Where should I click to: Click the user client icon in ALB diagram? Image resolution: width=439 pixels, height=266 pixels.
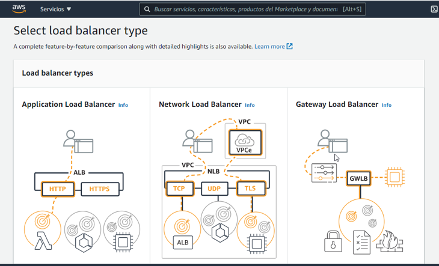(x=78, y=142)
